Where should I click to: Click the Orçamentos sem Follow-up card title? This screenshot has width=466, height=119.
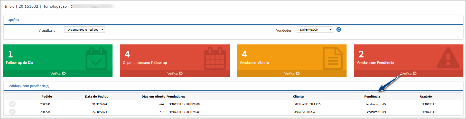145,63
